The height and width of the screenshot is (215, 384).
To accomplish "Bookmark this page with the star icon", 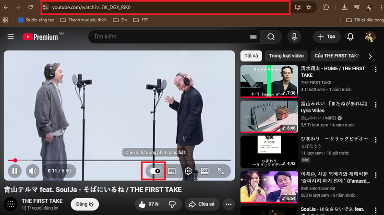I will point(309,7).
